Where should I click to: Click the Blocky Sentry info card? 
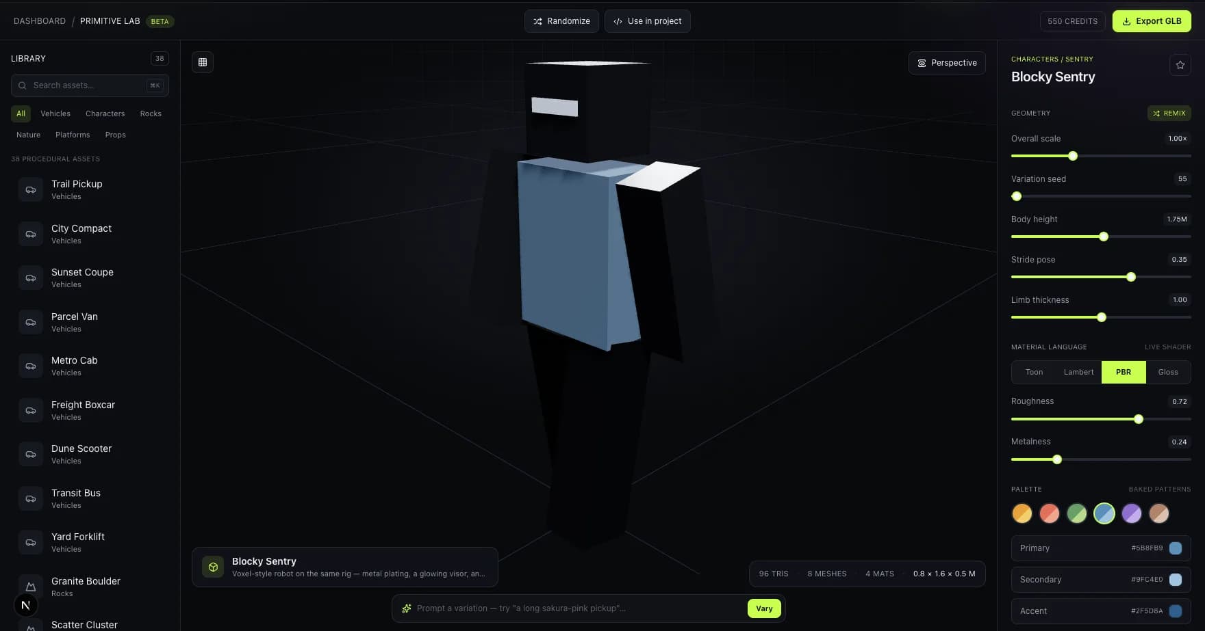[345, 567]
